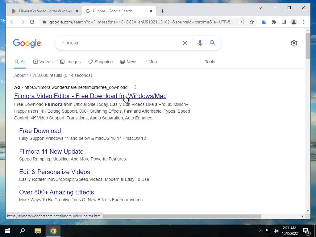316x237 pixels.
Task: Click the vertical scrollbar thumb
Action: (x=308, y=46)
